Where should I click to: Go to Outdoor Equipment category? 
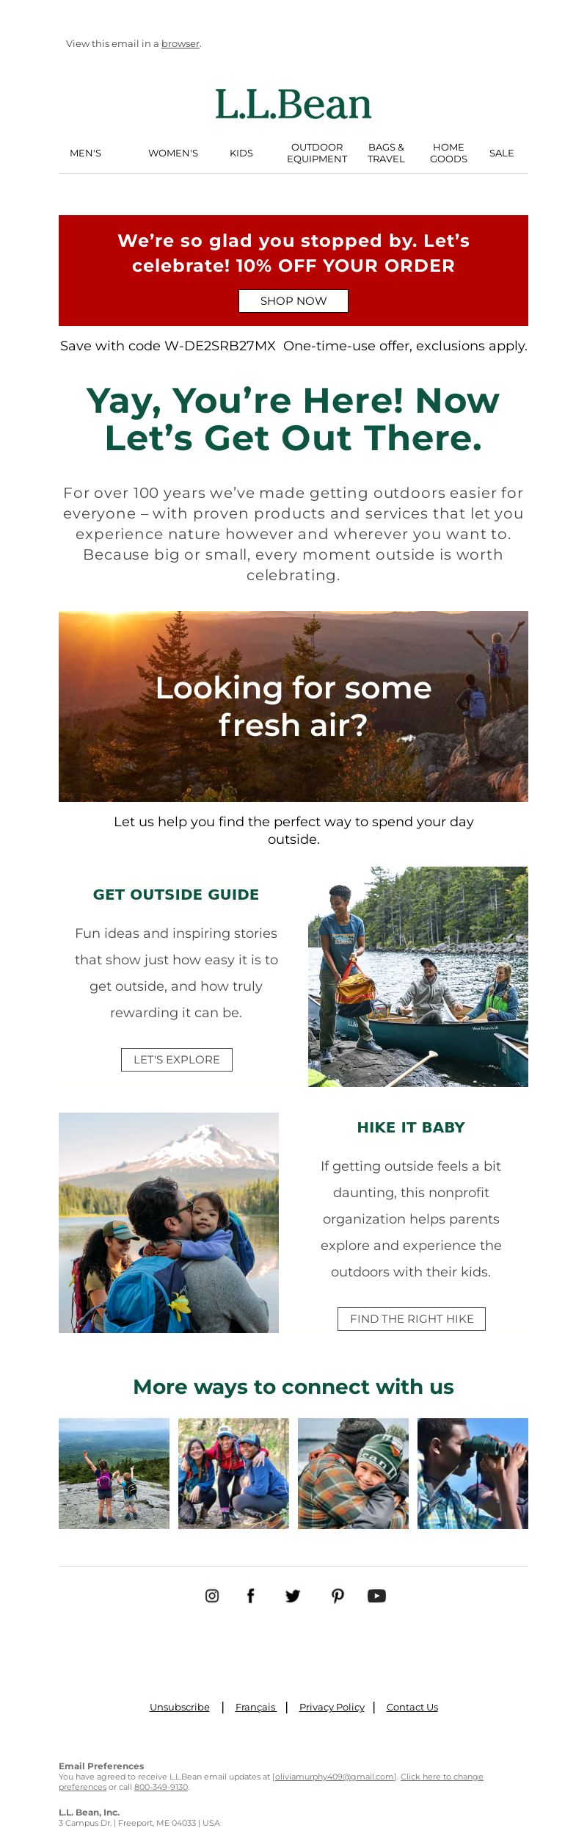(x=317, y=153)
